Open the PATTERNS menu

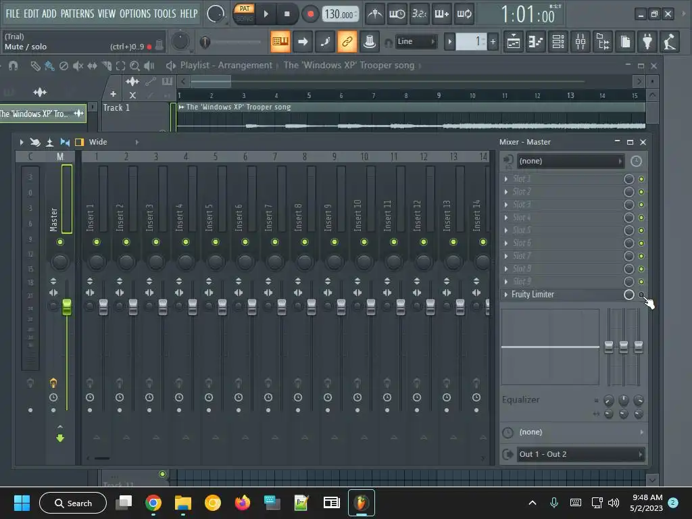pyautogui.click(x=77, y=14)
